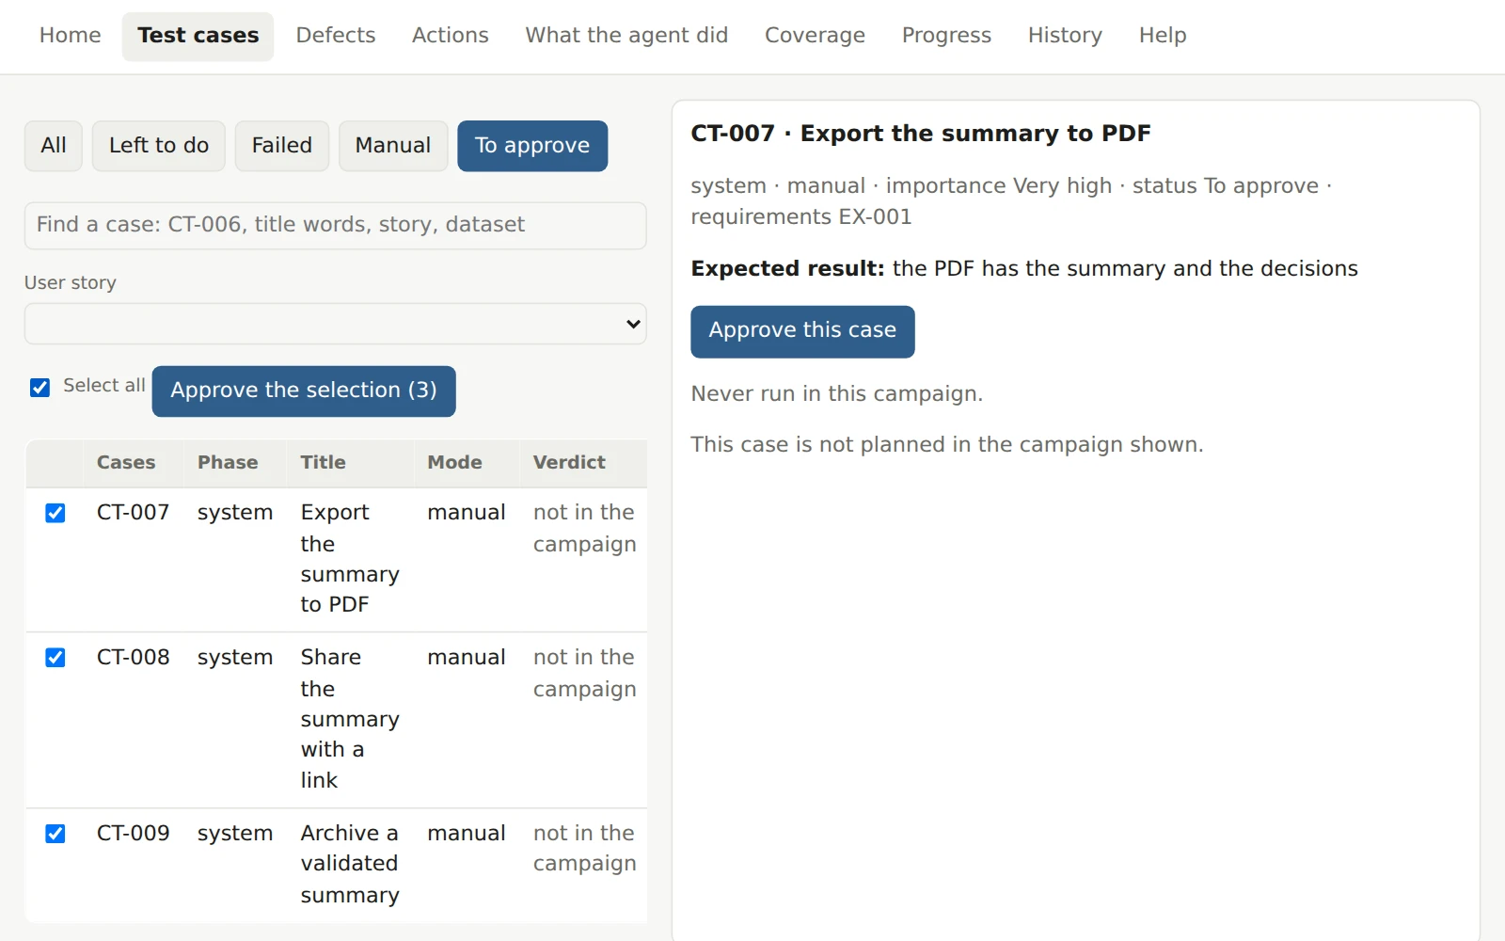Open the Help tab
The image size is (1505, 941).
coord(1163,36)
